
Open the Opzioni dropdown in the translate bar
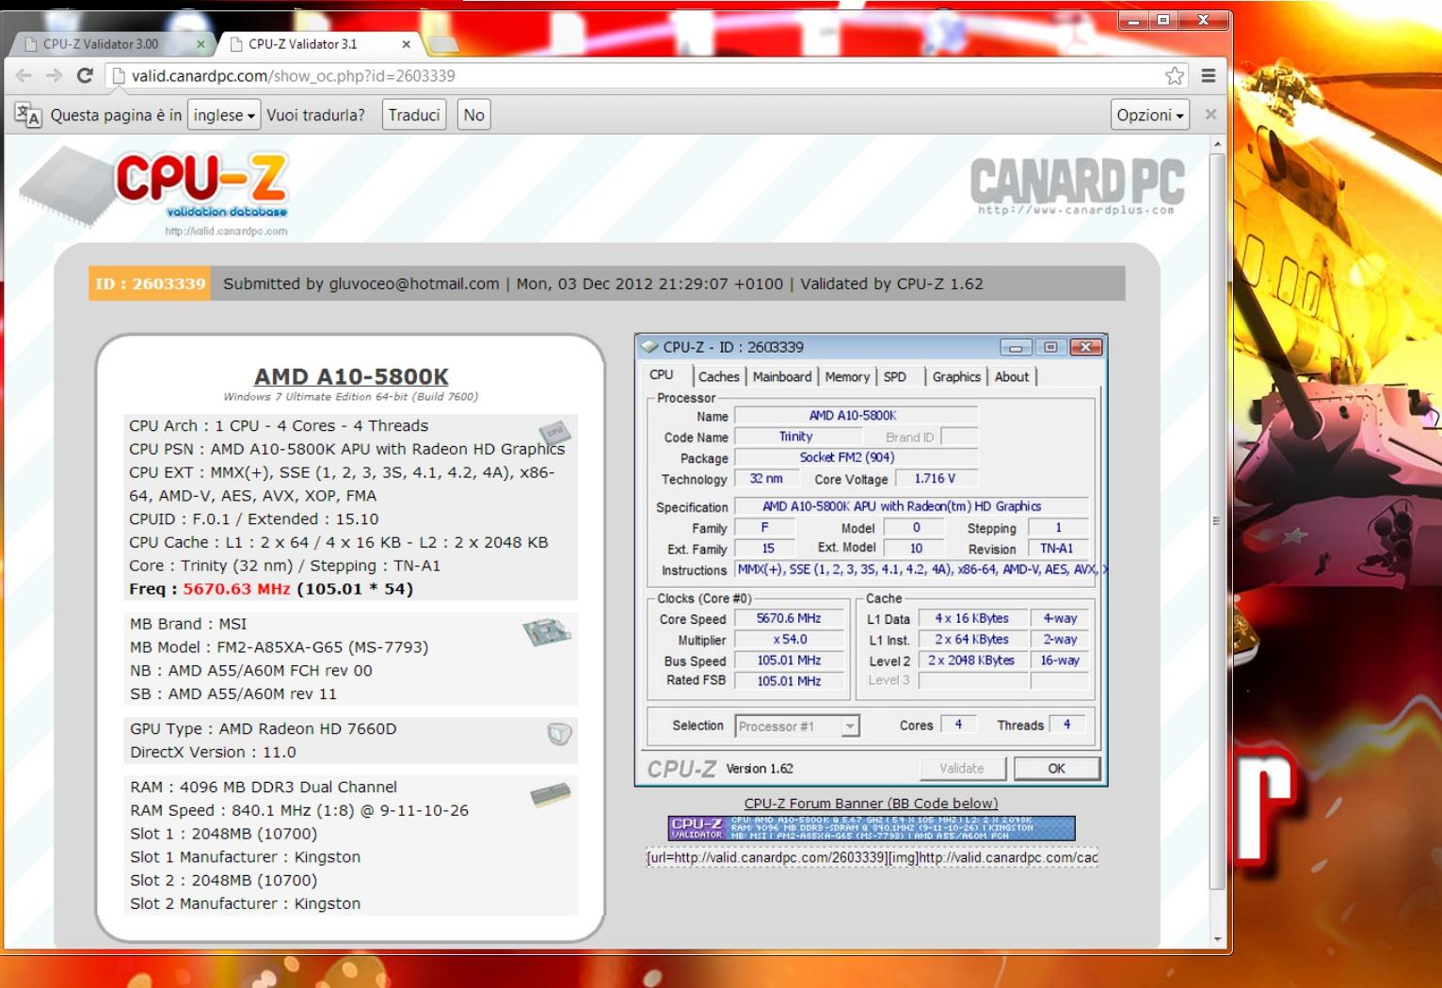1150,115
